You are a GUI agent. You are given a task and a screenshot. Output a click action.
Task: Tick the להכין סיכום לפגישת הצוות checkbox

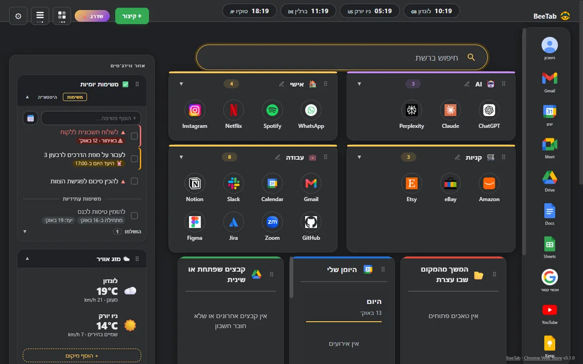click(x=135, y=181)
